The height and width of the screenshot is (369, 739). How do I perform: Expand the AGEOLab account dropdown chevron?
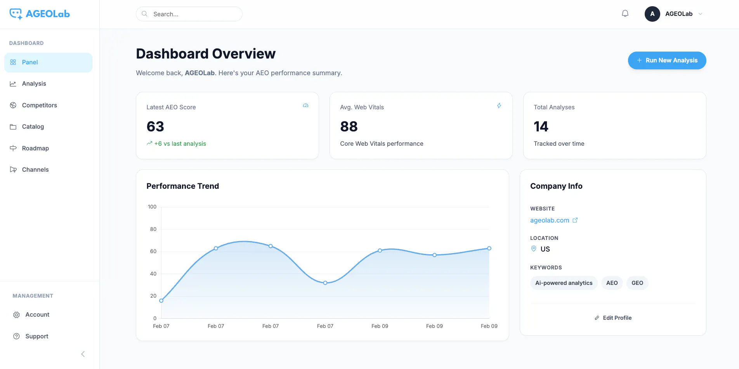click(x=700, y=14)
